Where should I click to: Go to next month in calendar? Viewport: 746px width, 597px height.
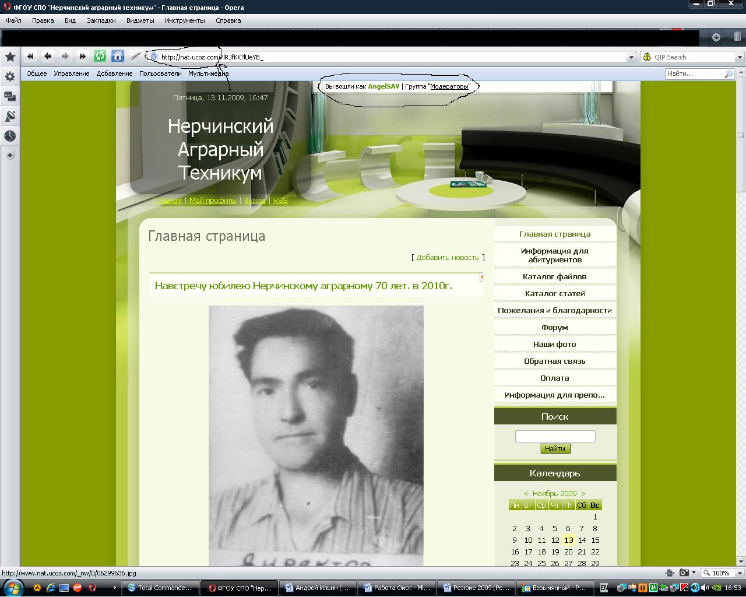(583, 493)
